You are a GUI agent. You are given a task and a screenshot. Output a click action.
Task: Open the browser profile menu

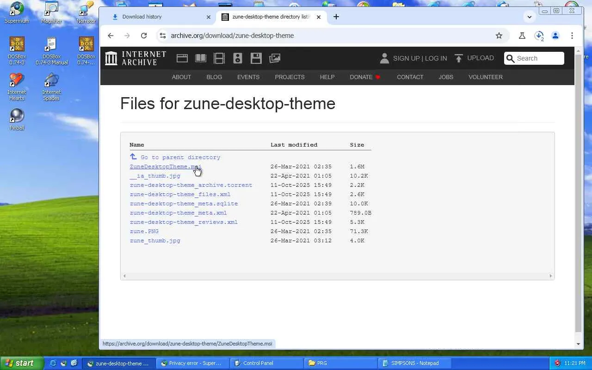[x=555, y=36]
